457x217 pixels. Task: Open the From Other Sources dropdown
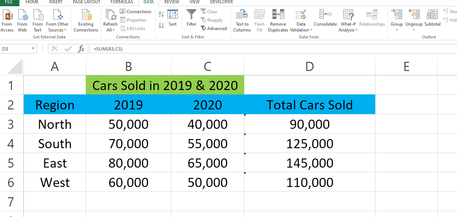point(57,20)
